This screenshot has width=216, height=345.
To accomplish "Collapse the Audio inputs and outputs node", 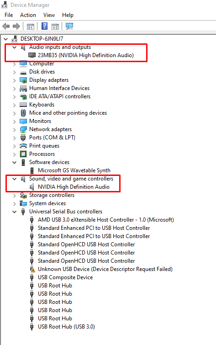I will coord(14,48).
